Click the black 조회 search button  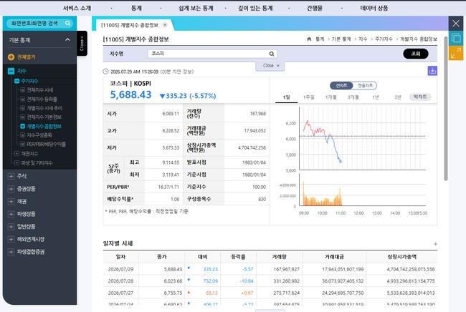416,54
